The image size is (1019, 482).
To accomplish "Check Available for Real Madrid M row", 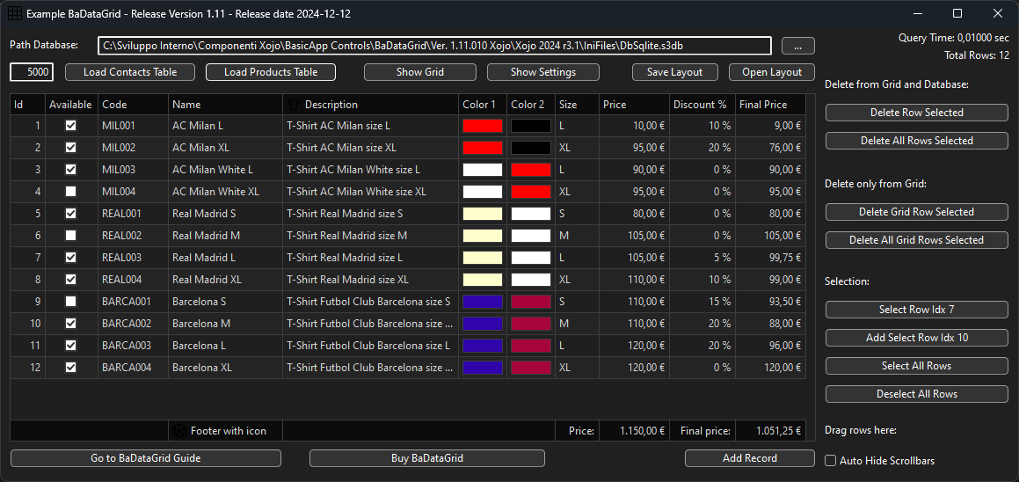I will coord(71,236).
